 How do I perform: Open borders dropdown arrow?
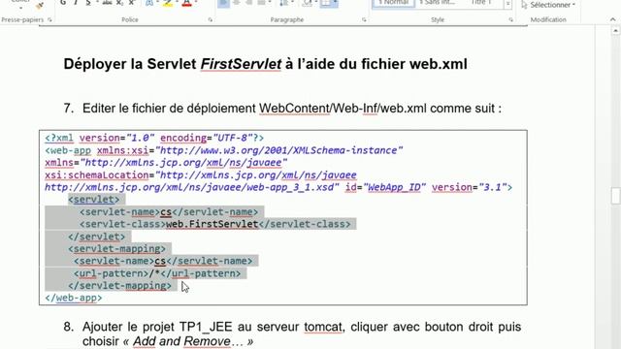335,3
